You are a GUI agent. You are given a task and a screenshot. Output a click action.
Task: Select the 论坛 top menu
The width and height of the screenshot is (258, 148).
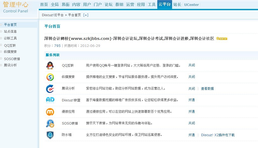click(x=109, y=4)
